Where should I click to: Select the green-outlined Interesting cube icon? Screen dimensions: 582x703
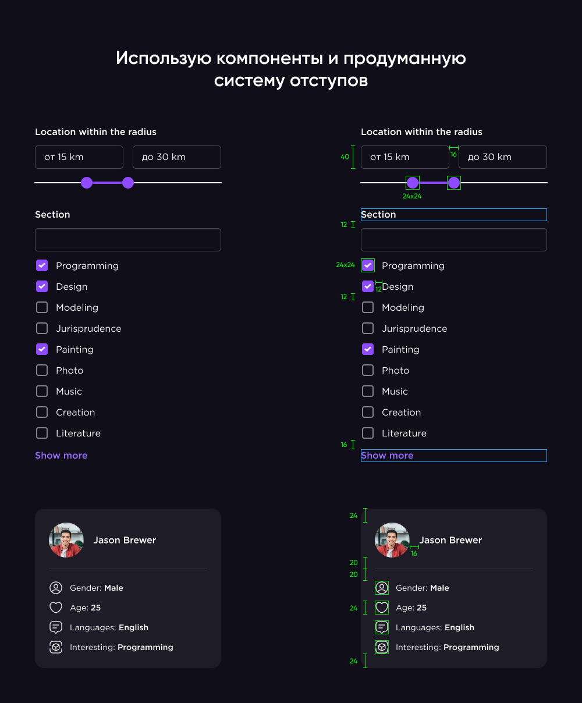point(382,647)
